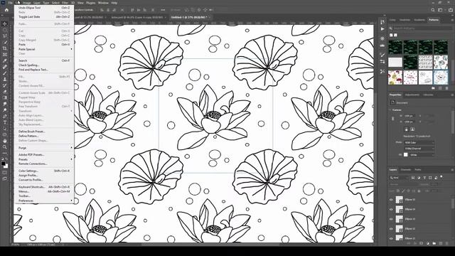Switch to the Swatches panel tab
This screenshot has width=455, height=256.
coord(405,20)
